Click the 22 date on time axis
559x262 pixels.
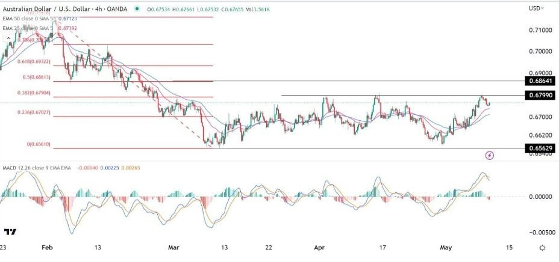pyautogui.click(x=269, y=248)
